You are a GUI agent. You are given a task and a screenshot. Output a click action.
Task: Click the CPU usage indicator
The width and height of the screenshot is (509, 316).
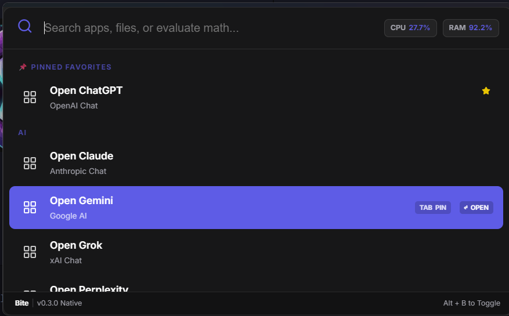(x=410, y=28)
